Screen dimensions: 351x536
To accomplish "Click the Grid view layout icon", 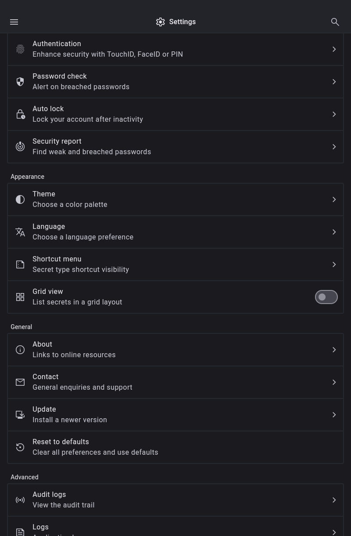I will [20, 297].
